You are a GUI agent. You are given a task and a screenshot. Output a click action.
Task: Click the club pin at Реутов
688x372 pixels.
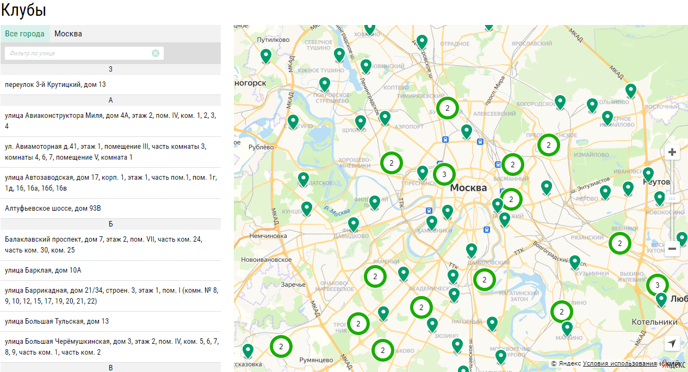[648, 175]
